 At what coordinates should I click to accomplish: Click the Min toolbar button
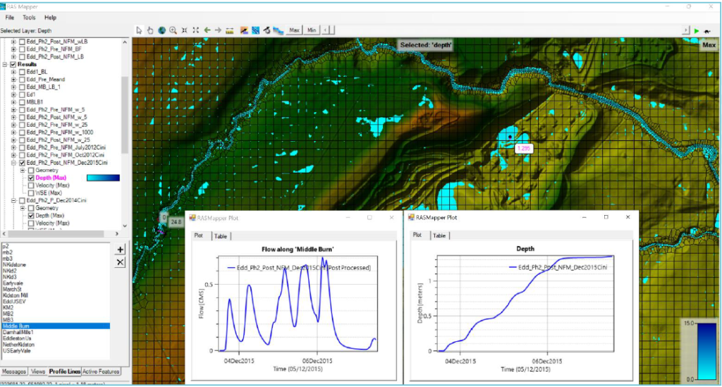[x=312, y=30]
